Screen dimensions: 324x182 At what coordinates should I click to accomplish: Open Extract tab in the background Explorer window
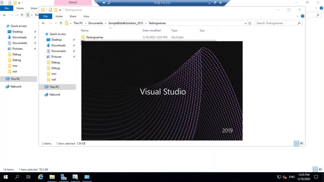(x=73, y=3)
